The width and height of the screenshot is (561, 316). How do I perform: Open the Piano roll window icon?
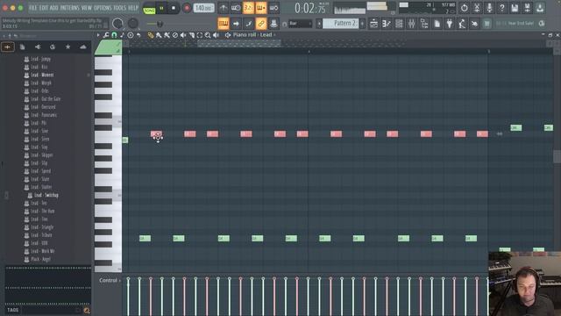coord(387,24)
